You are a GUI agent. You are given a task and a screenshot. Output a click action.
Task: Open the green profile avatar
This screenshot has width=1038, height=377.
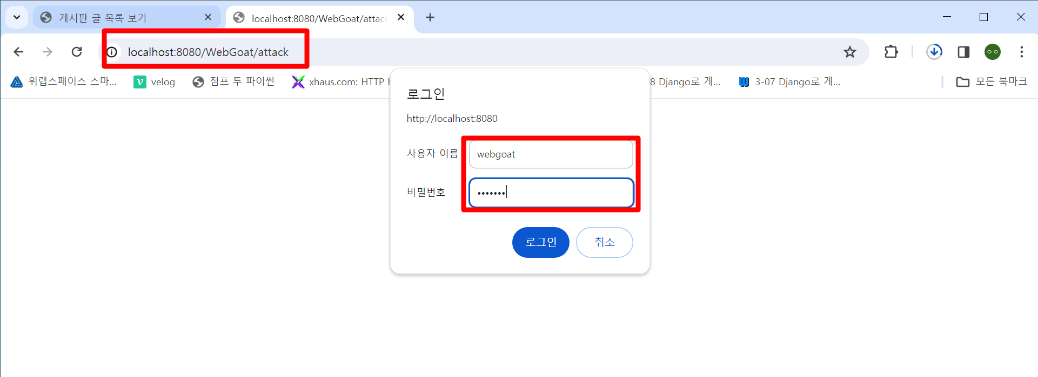tap(993, 52)
